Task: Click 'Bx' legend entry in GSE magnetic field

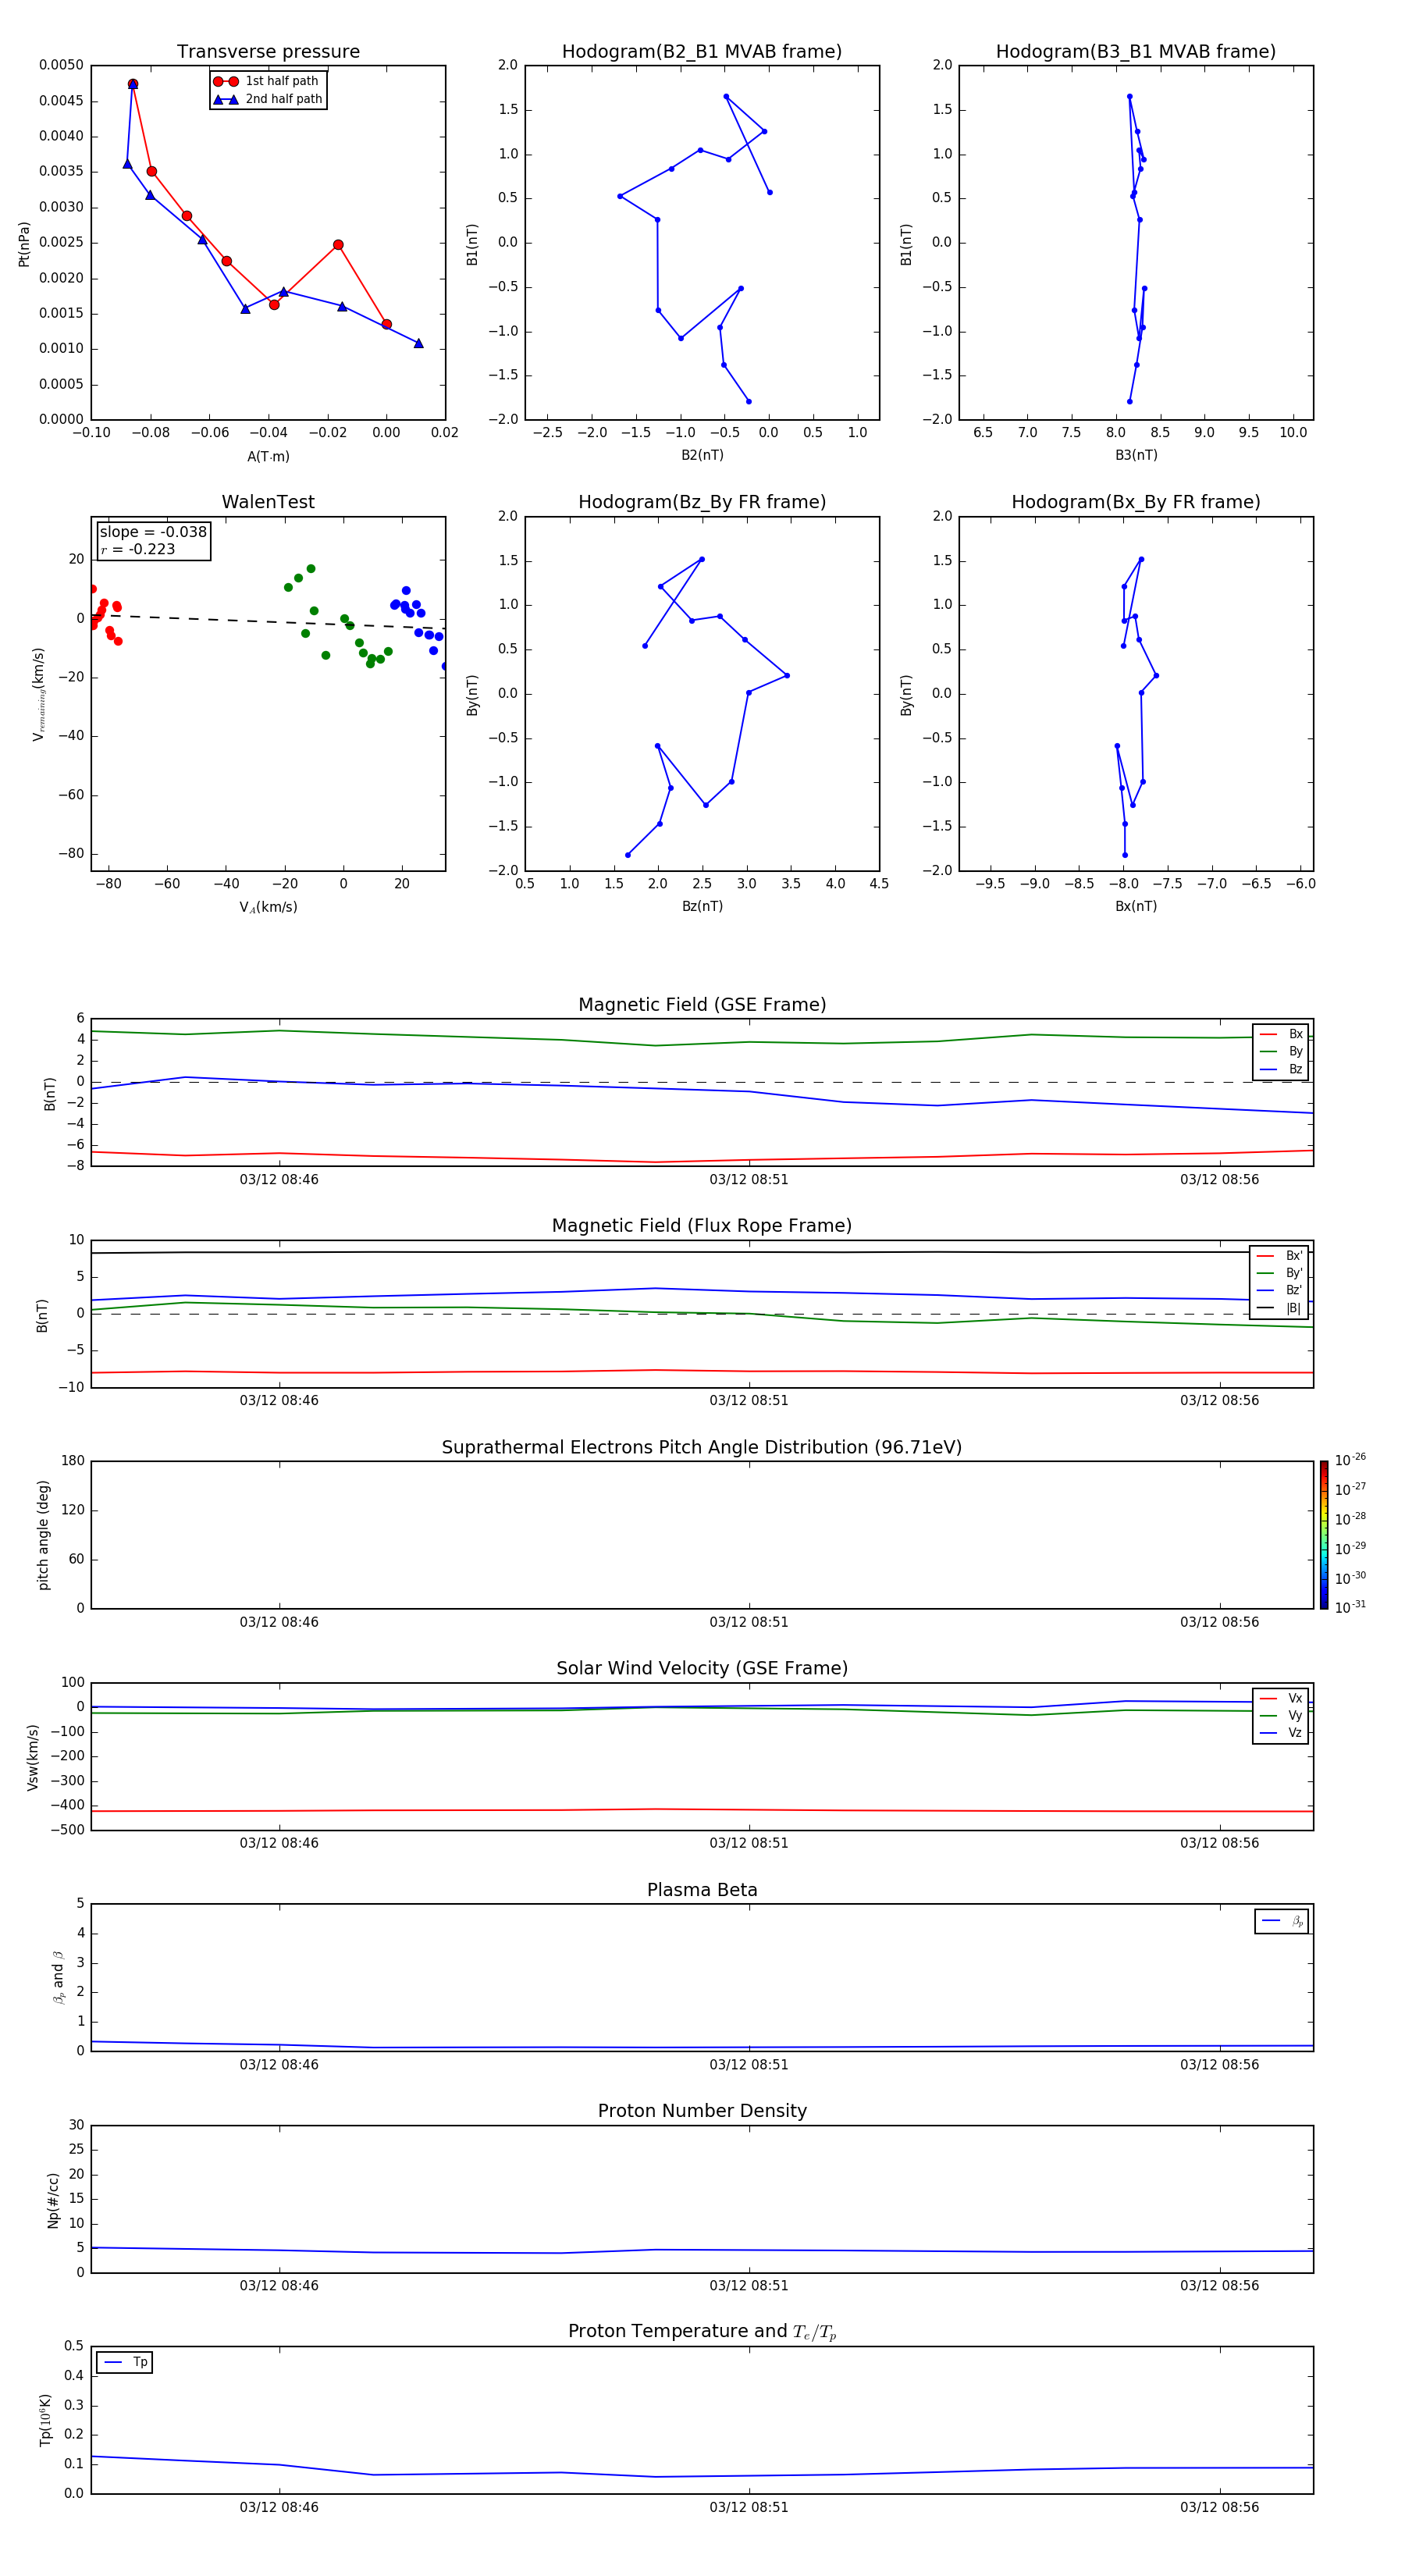Action: pyautogui.click(x=1281, y=1034)
